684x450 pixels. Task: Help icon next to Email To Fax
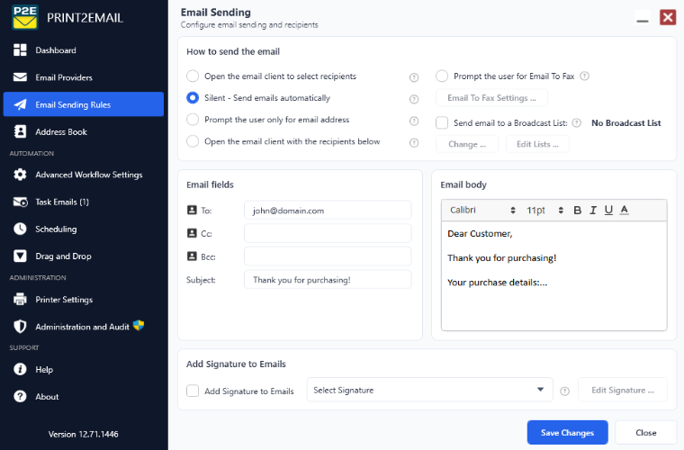coord(584,76)
